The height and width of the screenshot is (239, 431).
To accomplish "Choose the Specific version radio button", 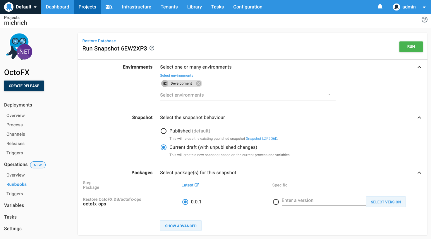I will [x=276, y=202].
